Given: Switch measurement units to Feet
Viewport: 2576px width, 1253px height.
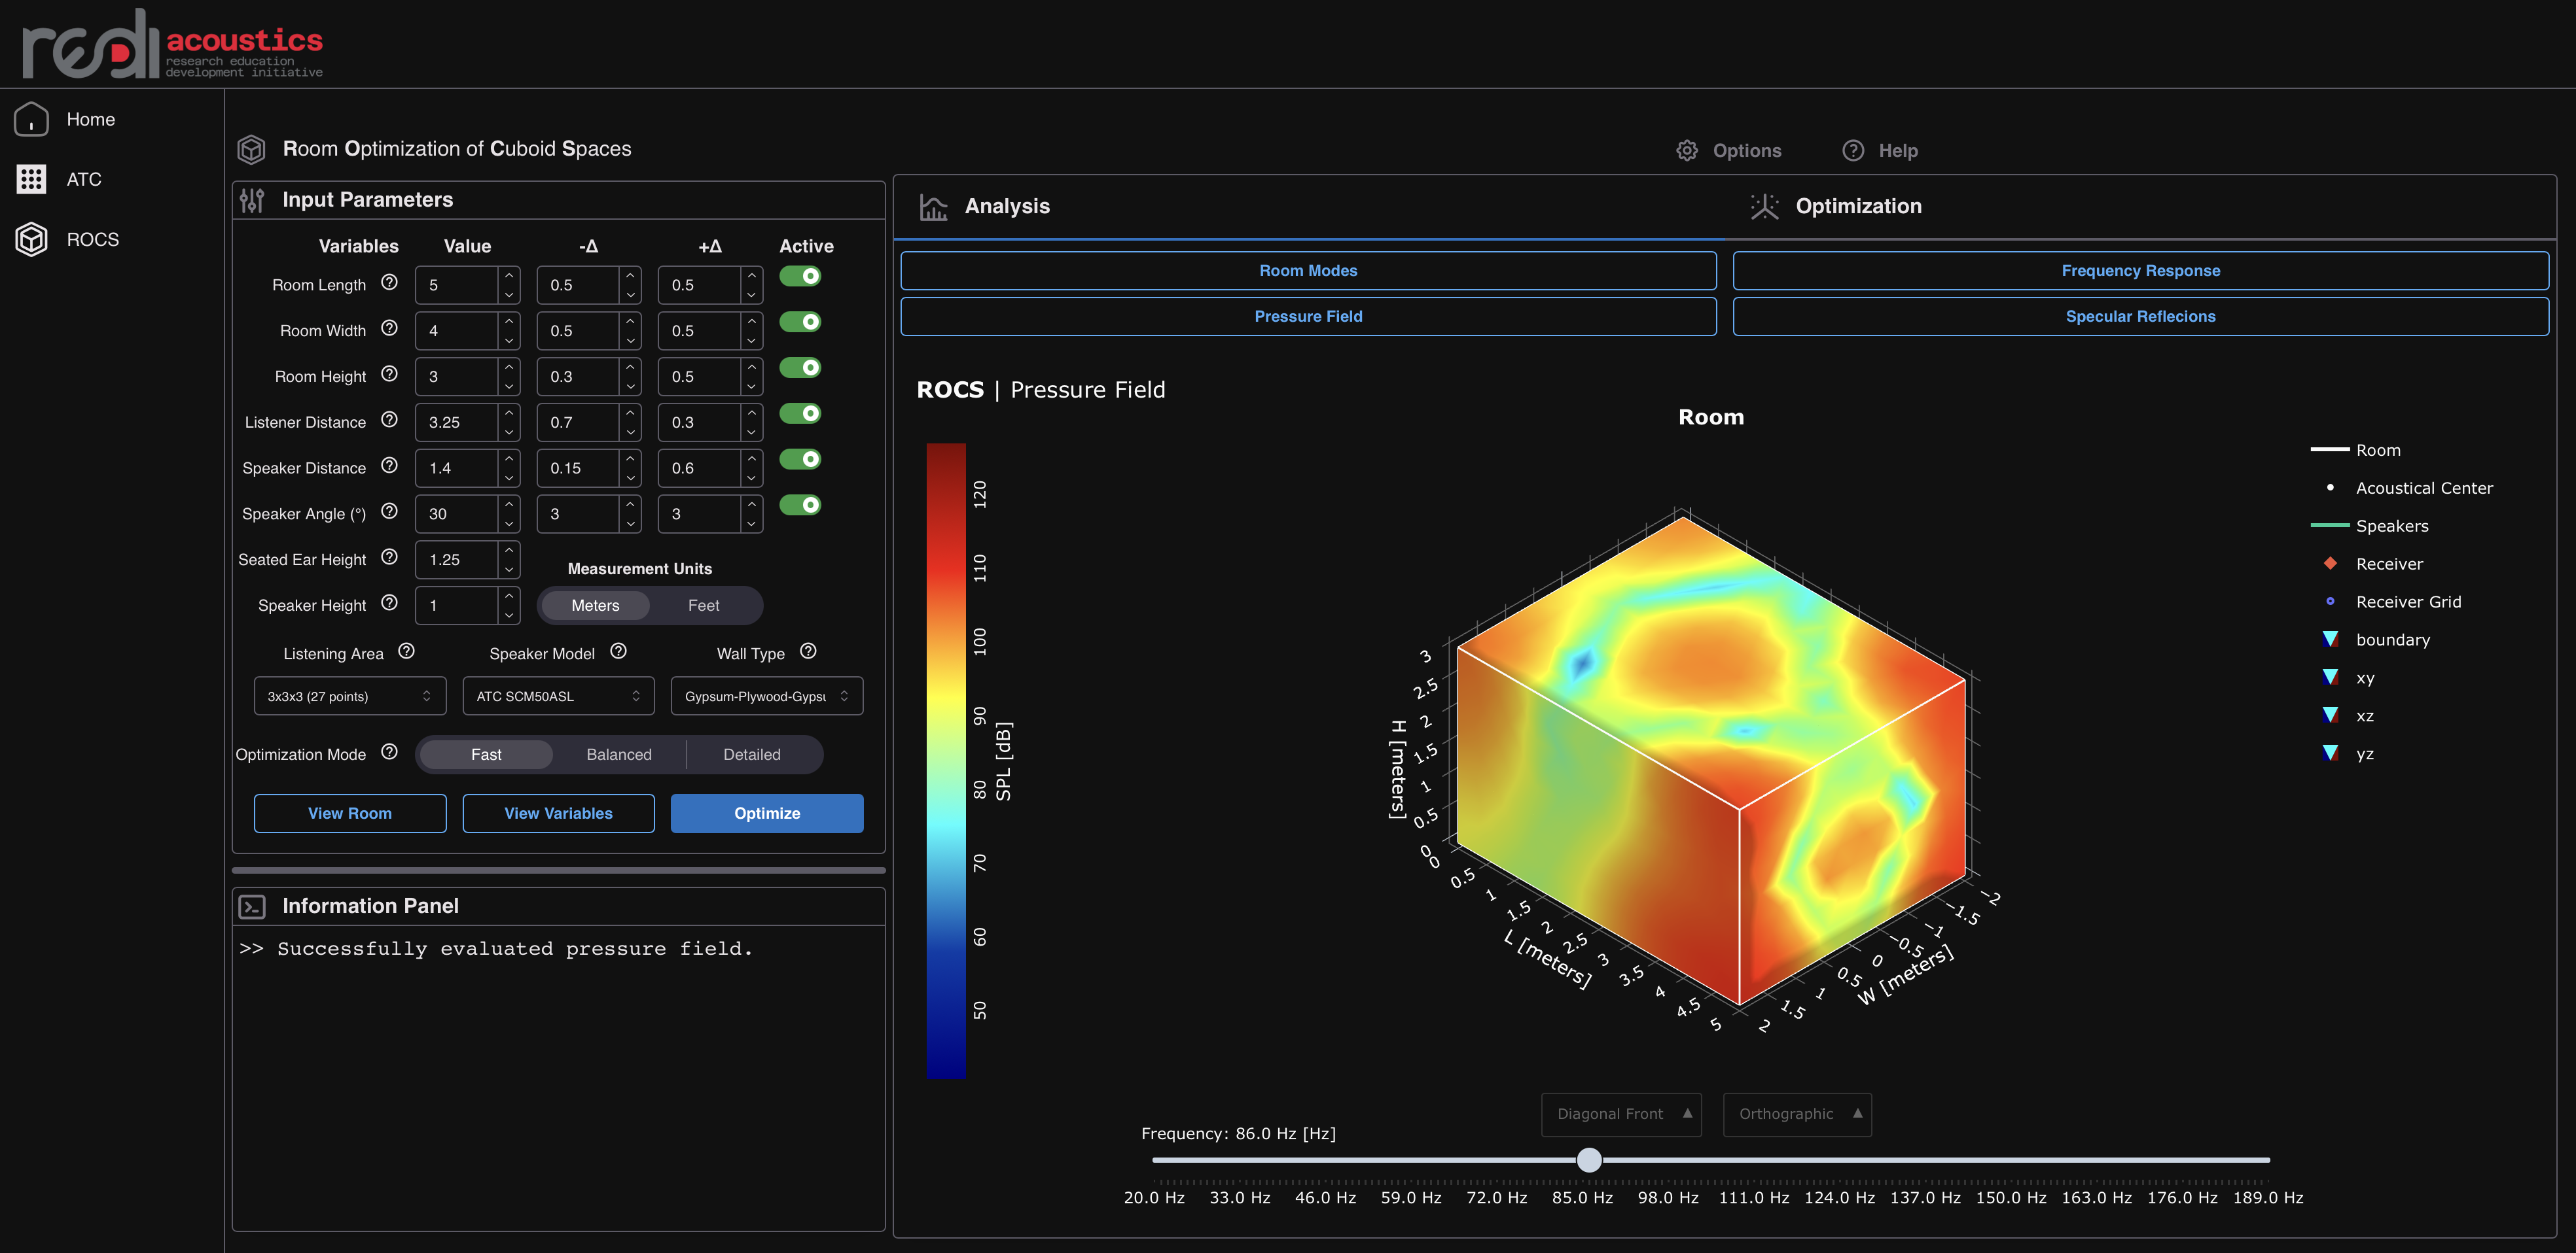Looking at the screenshot, I should (703, 606).
